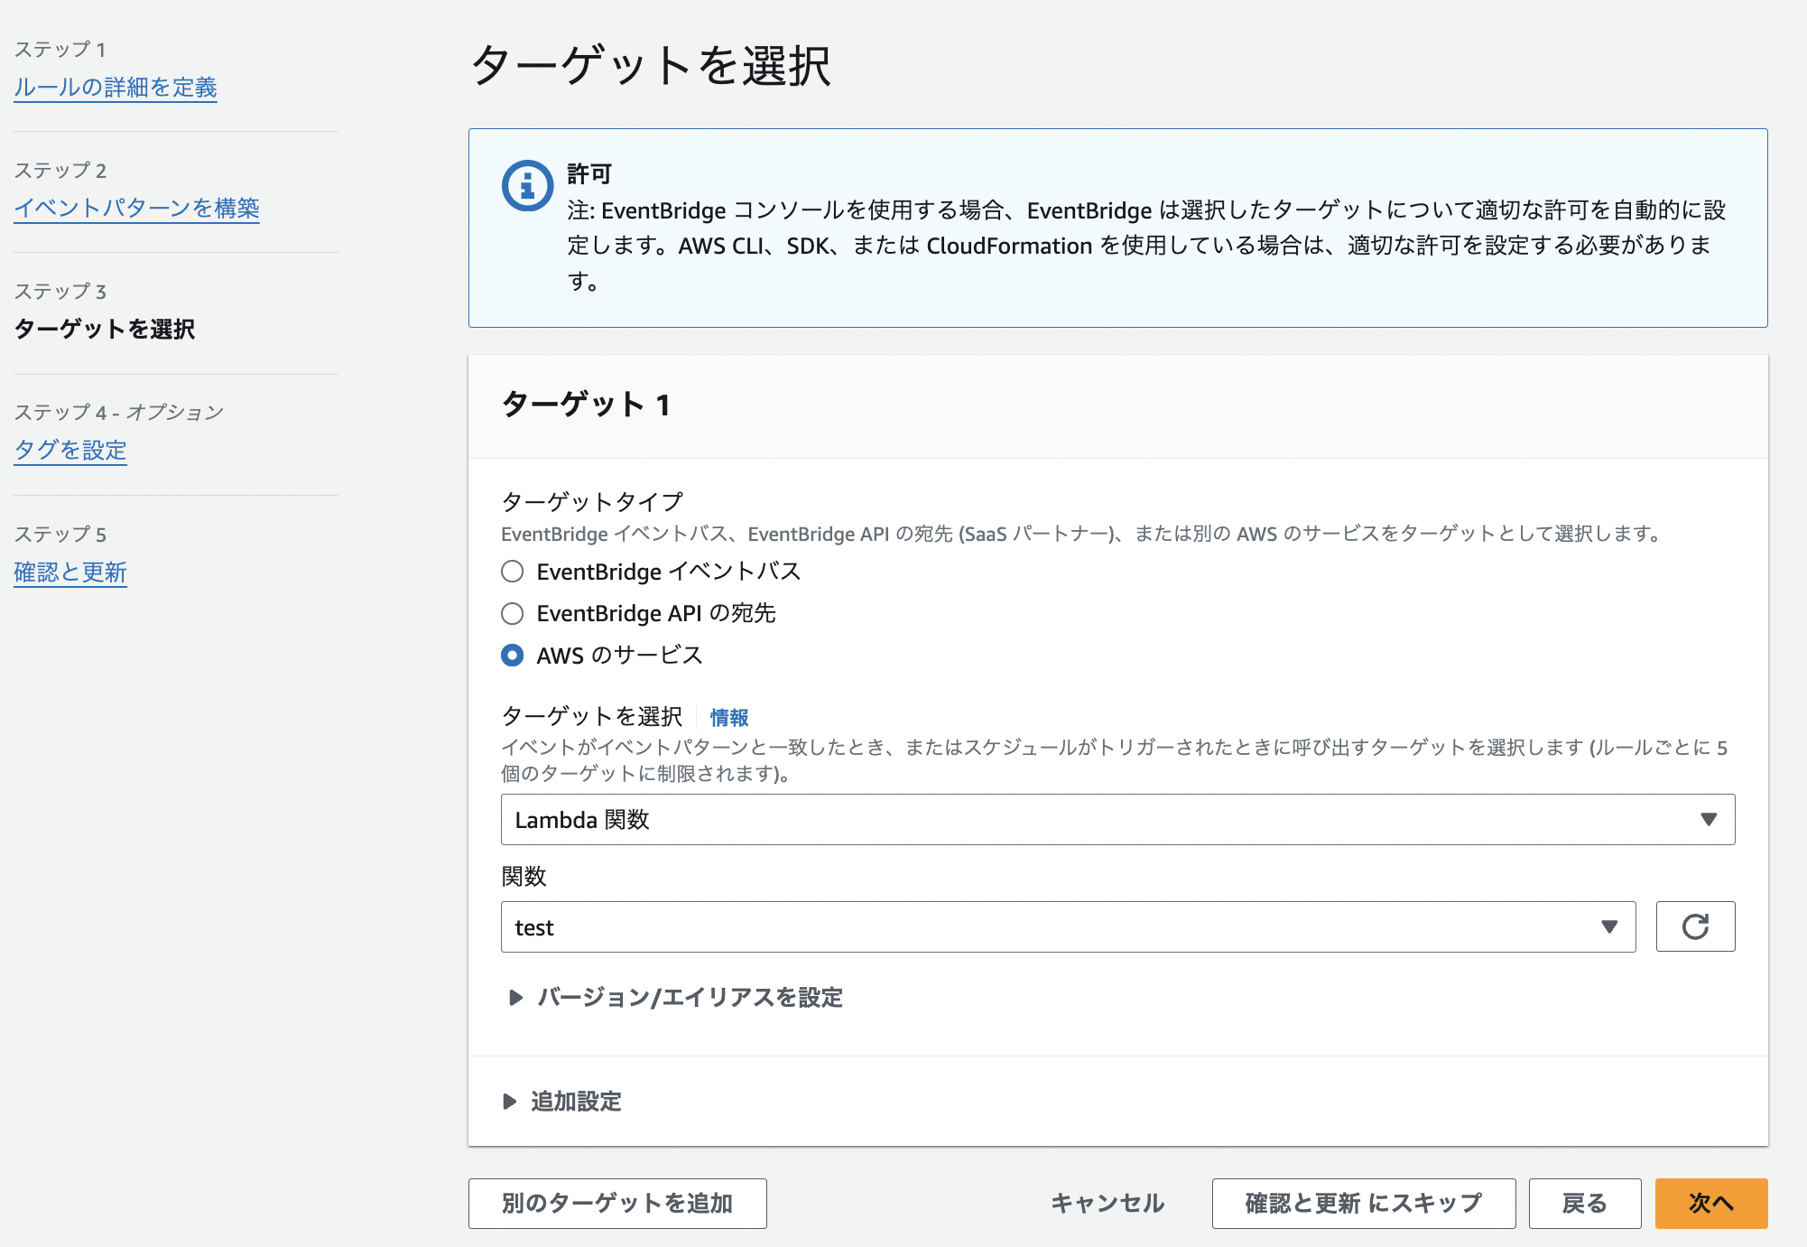Viewport: 1807px width, 1247px height.
Task: Click the info icon in the 許可 notice
Action: tap(528, 184)
